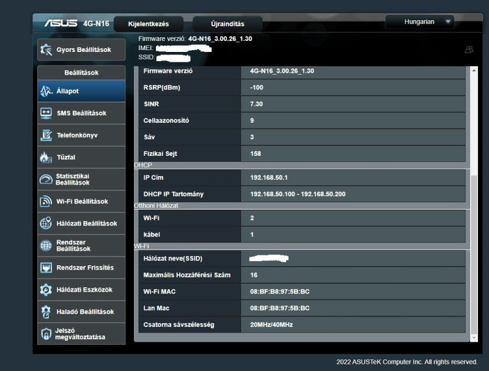Image resolution: width=489 pixels, height=371 pixels.
Task: Click the Telefonkönyv notepad icon
Action: (x=46, y=135)
